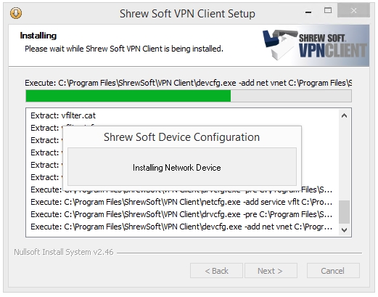
Task: Click the 'Installing Network Device' message
Action: click(177, 168)
